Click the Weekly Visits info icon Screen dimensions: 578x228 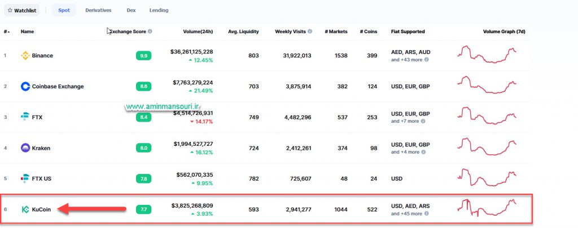[x=310, y=32]
